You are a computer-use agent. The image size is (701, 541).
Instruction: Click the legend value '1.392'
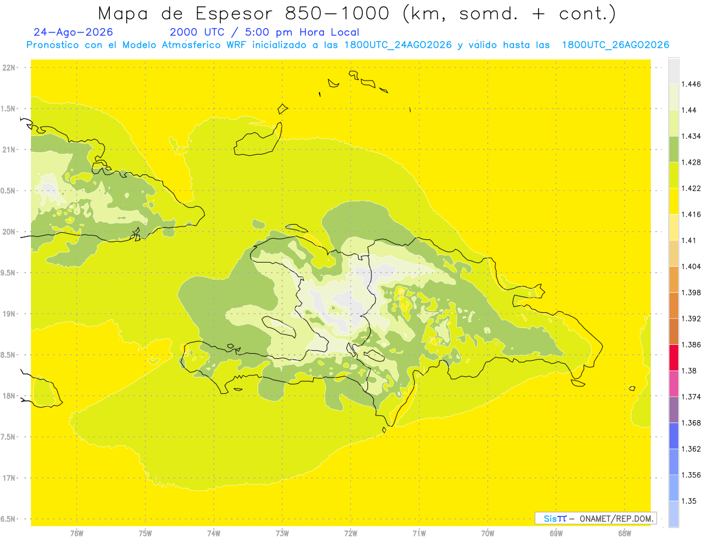690,319
